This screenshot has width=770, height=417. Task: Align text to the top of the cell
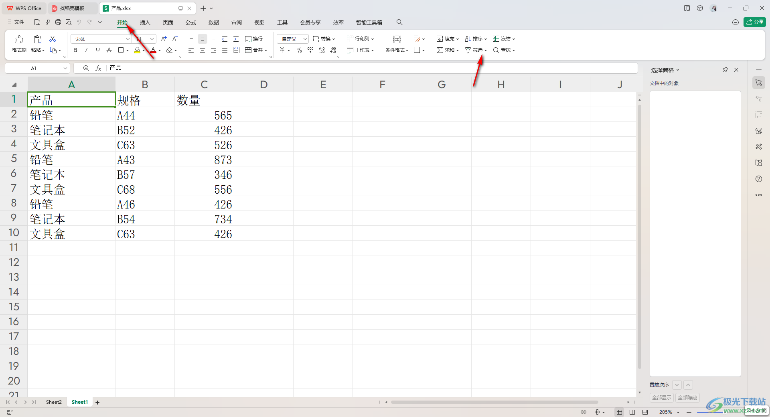click(x=191, y=39)
